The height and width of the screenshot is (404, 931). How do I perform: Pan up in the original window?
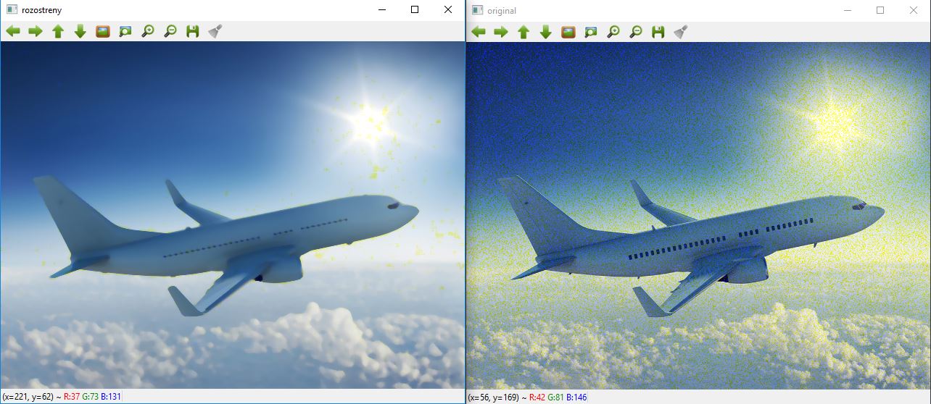[x=524, y=31]
